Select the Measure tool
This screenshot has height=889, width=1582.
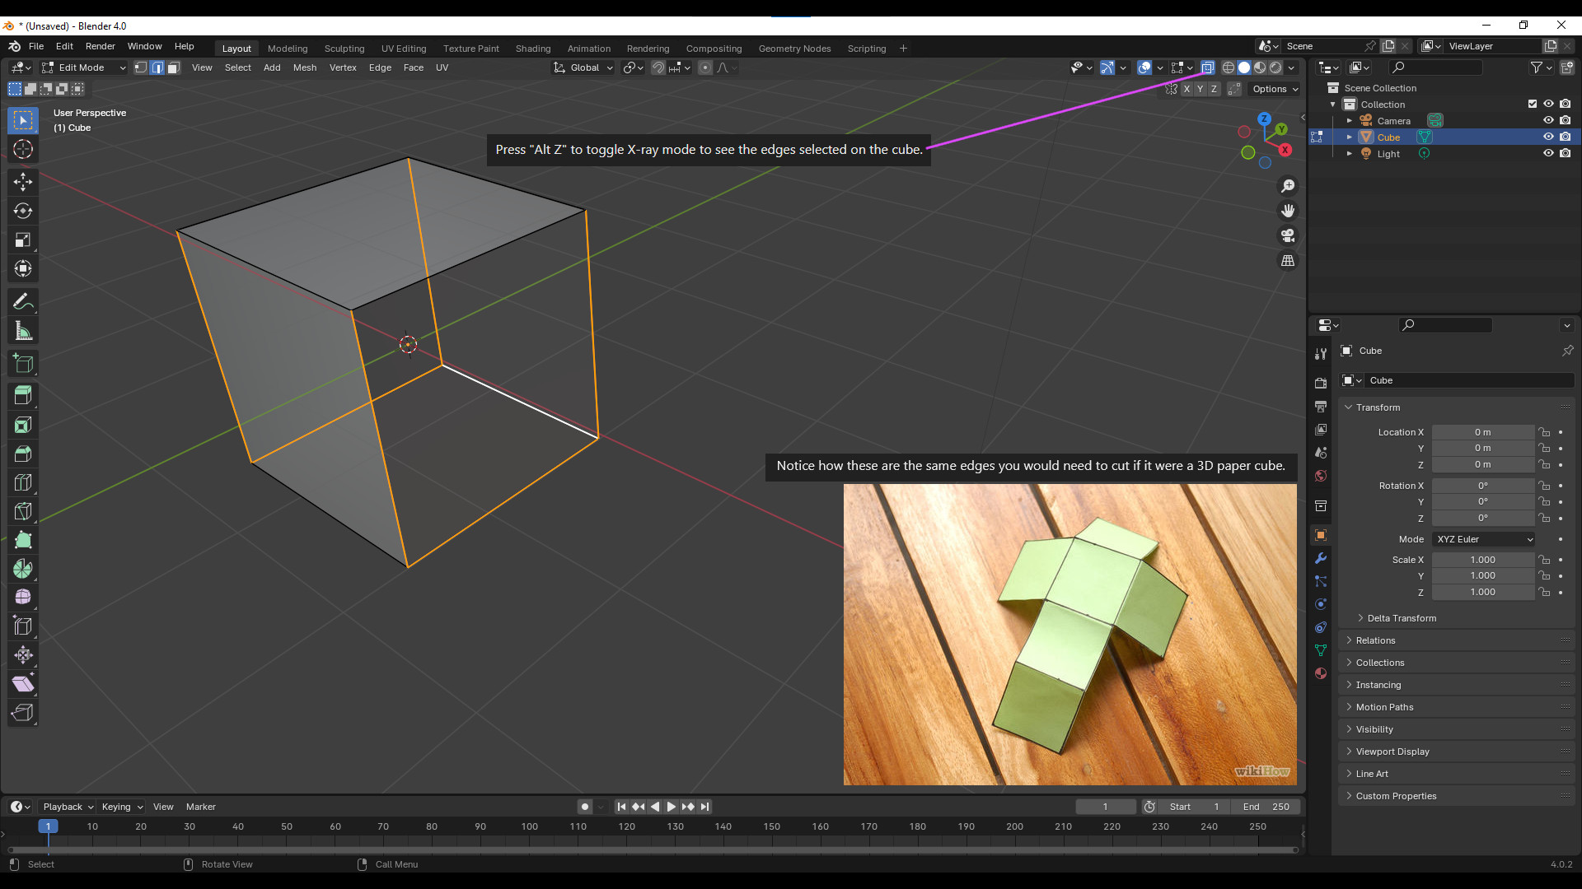pyautogui.click(x=23, y=331)
